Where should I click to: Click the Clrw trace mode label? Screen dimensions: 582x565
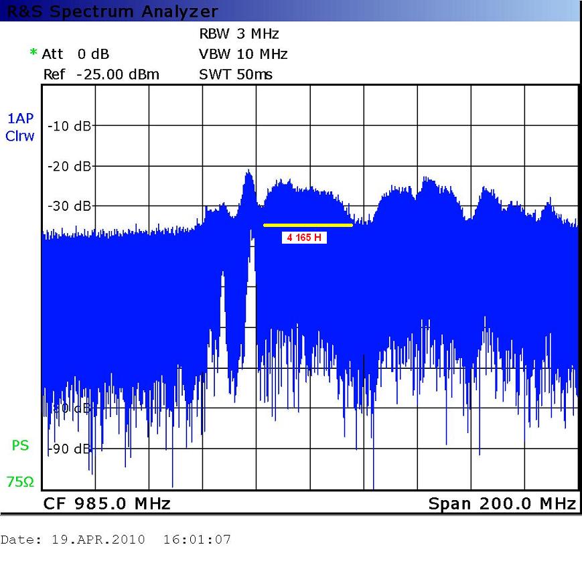[20, 136]
